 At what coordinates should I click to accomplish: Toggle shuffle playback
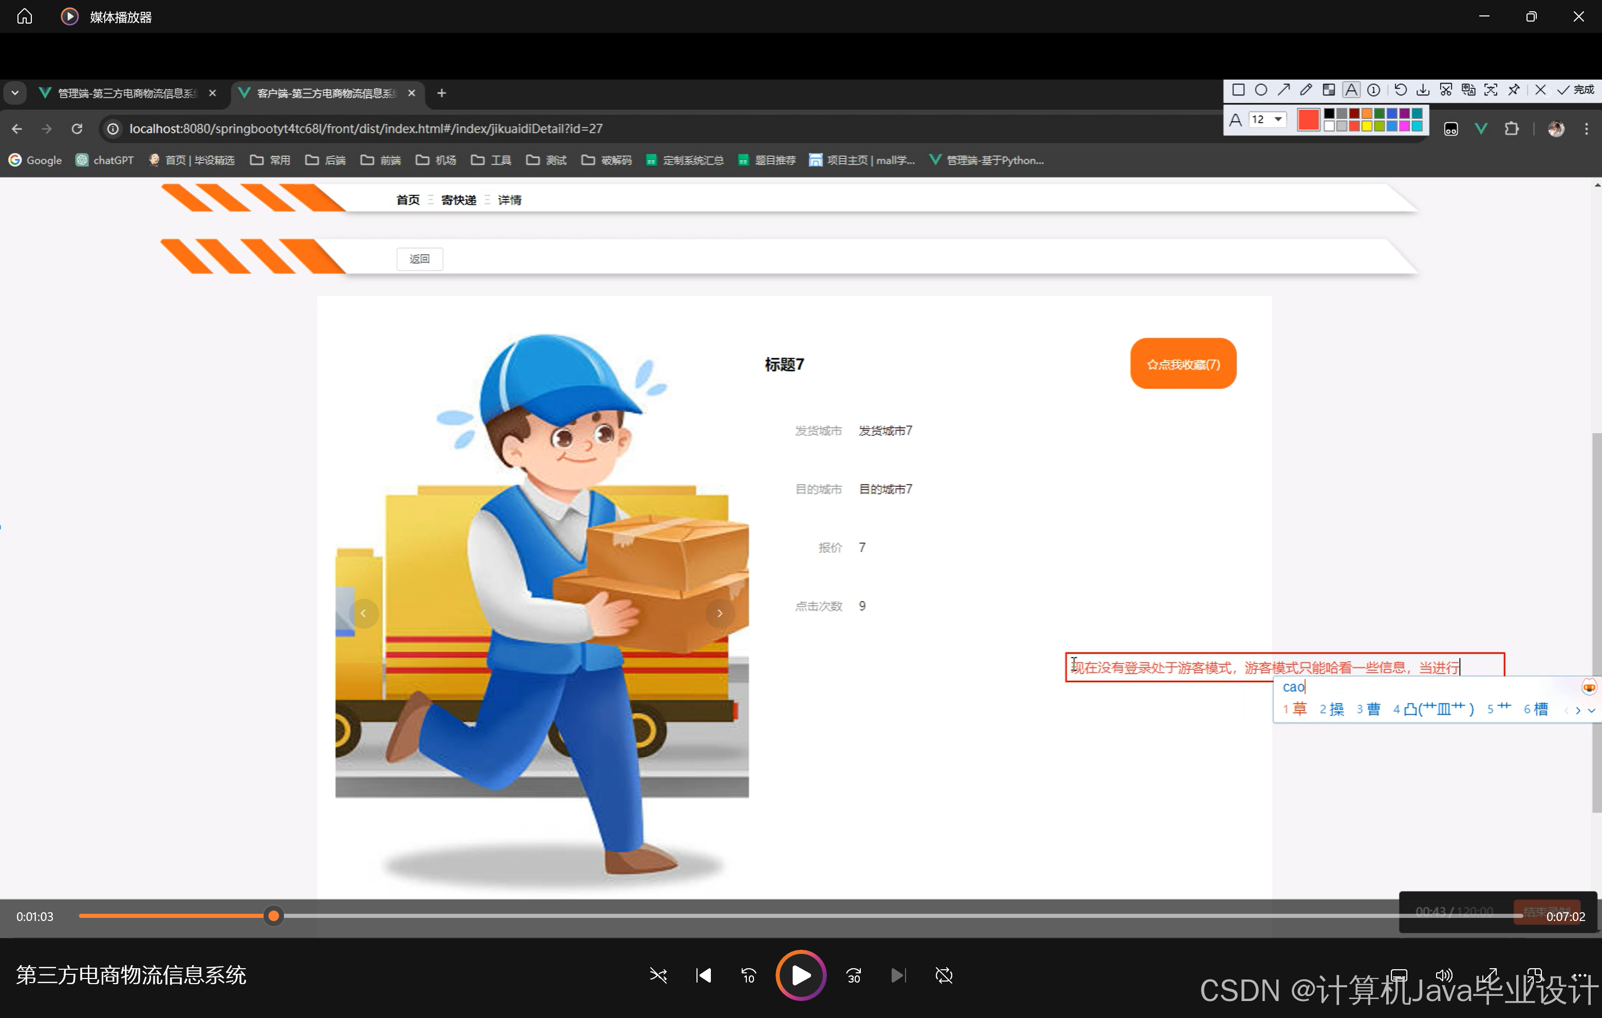click(658, 975)
